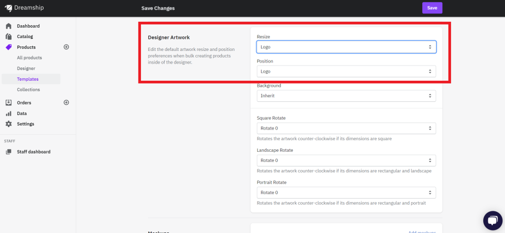The image size is (505, 233).
Task: Click the Orders inbox icon
Action: tap(9, 103)
